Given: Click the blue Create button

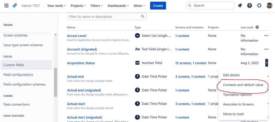Looking at the screenshot, I should point(158,6).
